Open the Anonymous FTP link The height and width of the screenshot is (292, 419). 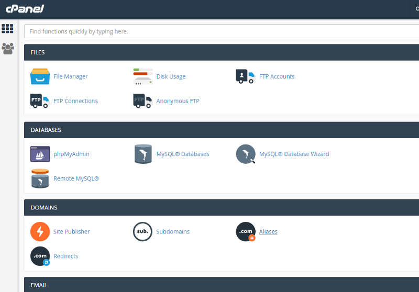coord(178,101)
